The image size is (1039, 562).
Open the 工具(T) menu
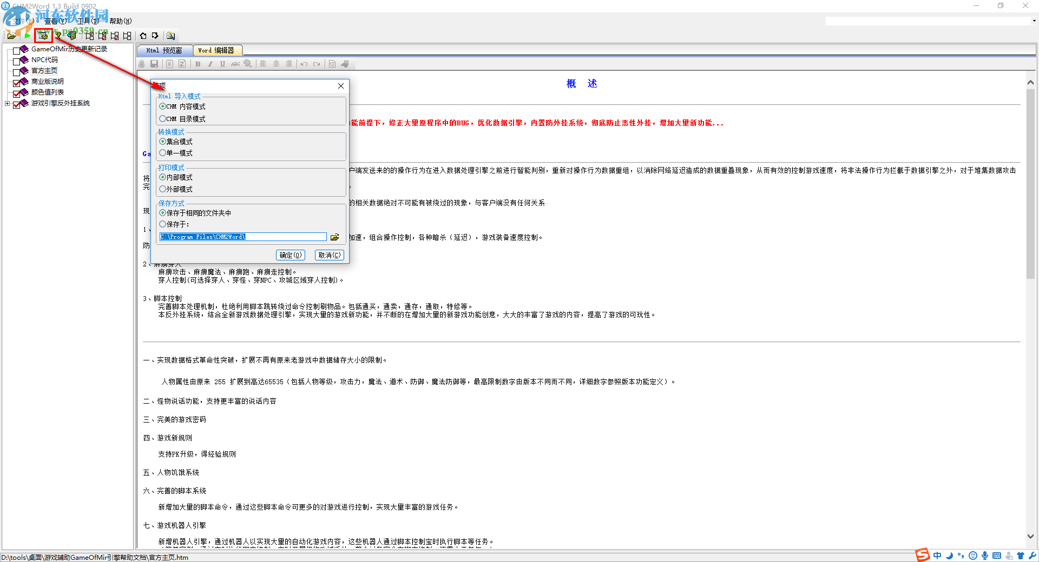tap(88, 21)
